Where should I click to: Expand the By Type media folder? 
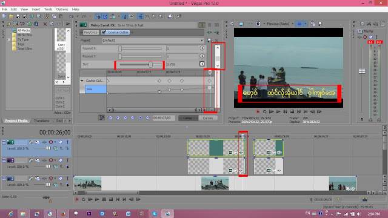pos(9,39)
